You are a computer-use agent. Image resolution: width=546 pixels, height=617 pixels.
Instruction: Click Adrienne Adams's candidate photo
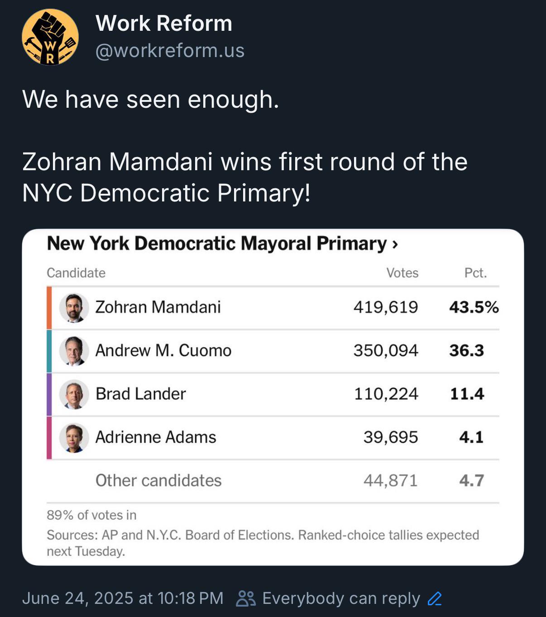[x=74, y=438]
